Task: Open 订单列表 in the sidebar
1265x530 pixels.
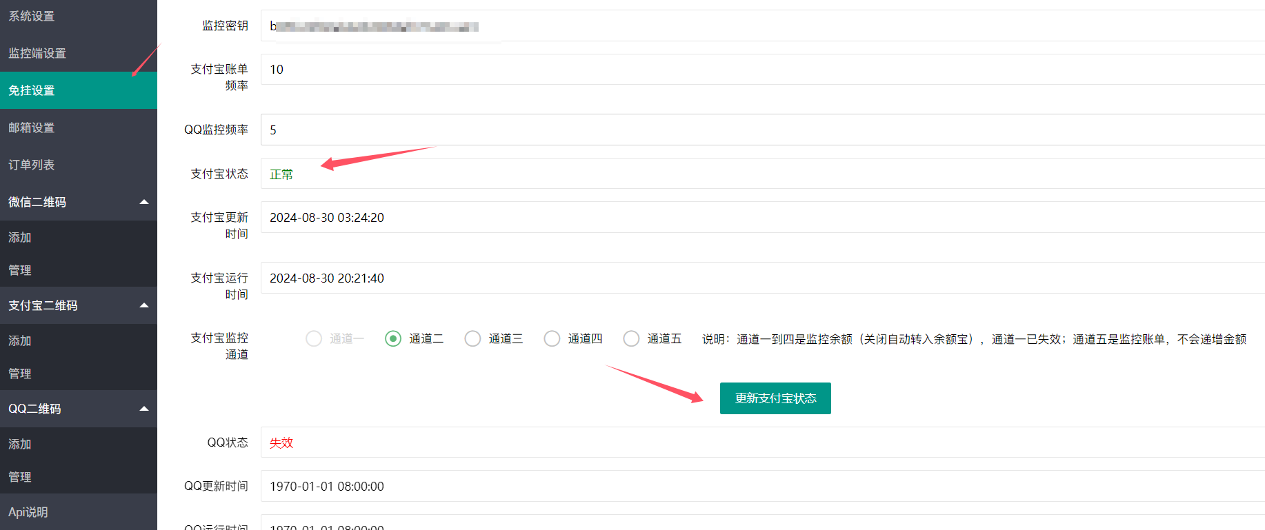Action: pyautogui.click(x=79, y=165)
